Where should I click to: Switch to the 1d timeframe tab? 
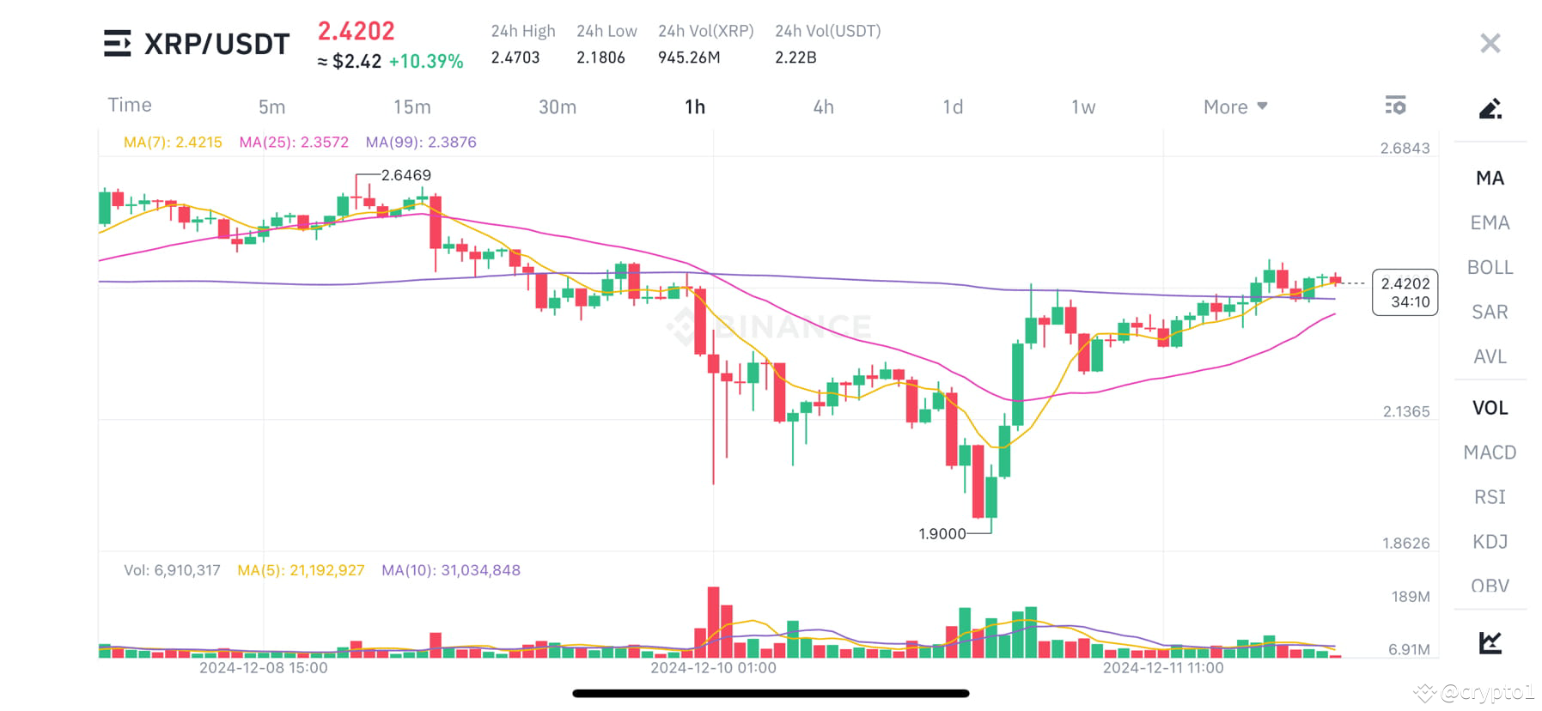click(x=952, y=106)
